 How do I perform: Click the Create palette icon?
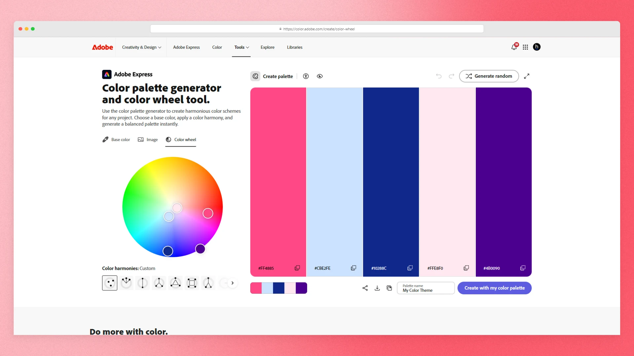[255, 76]
